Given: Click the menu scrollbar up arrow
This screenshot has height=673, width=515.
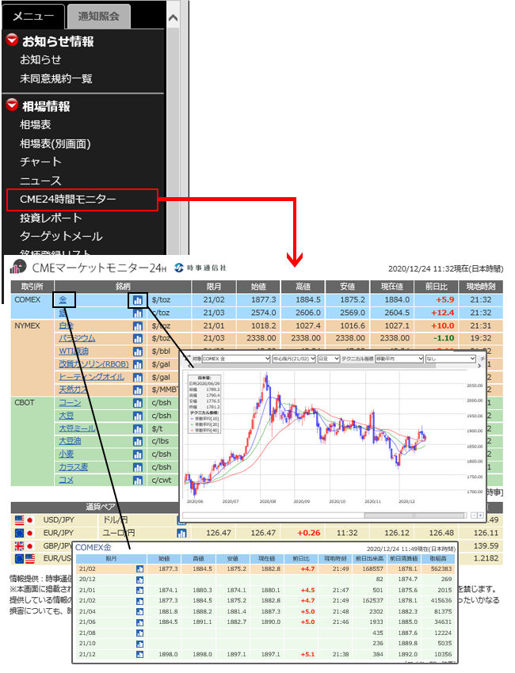Looking at the screenshot, I should (x=173, y=18).
